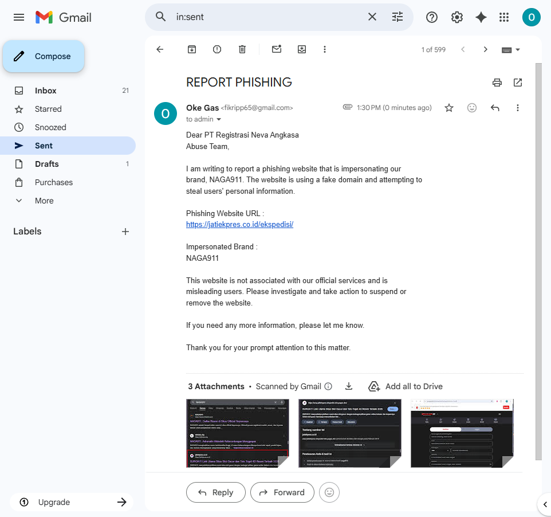Open the Settings gear
This screenshot has height=517, width=551.
pos(457,17)
